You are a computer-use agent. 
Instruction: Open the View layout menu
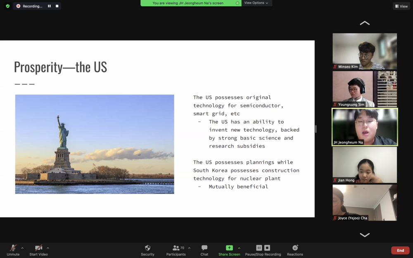401,6
